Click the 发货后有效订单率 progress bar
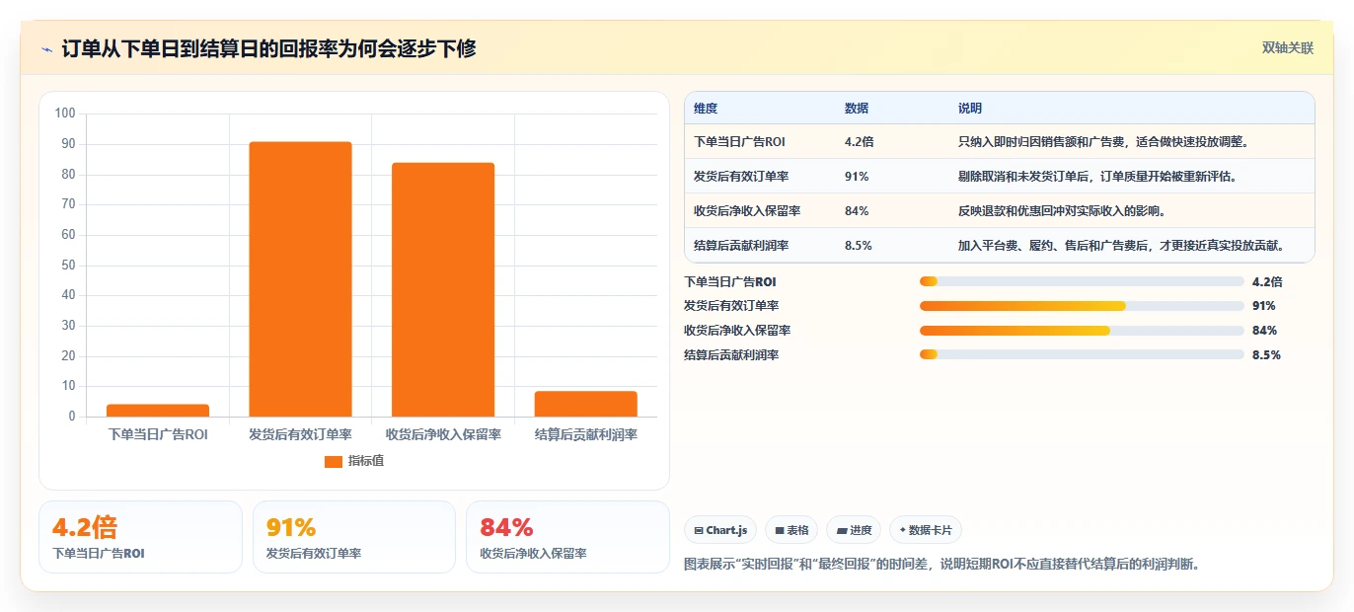Screen dimensions: 1354x612 (x=1082, y=306)
